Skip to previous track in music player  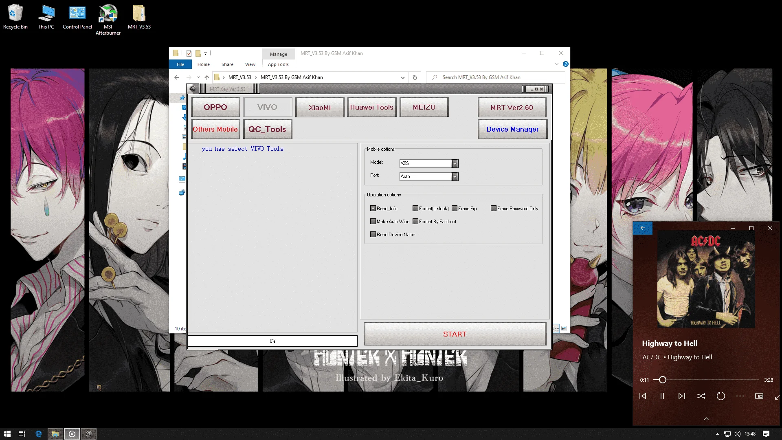(x=643, y=396)
